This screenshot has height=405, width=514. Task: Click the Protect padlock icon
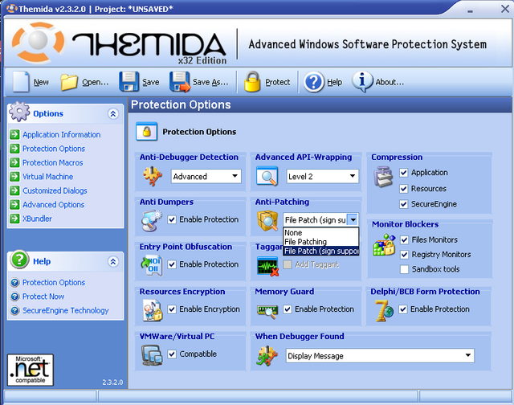point(252,81)
